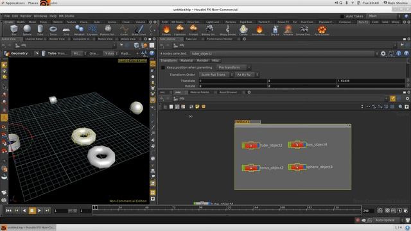The width and height of the screenshot is (411, 231).
Task: Open the Applications menu in top panel
Action: pyautogui.click(x=15, y=3)
